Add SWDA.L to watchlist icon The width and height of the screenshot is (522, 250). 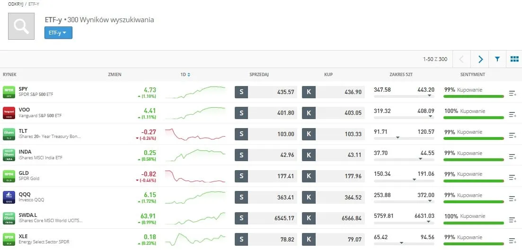(x=513, y=219)
